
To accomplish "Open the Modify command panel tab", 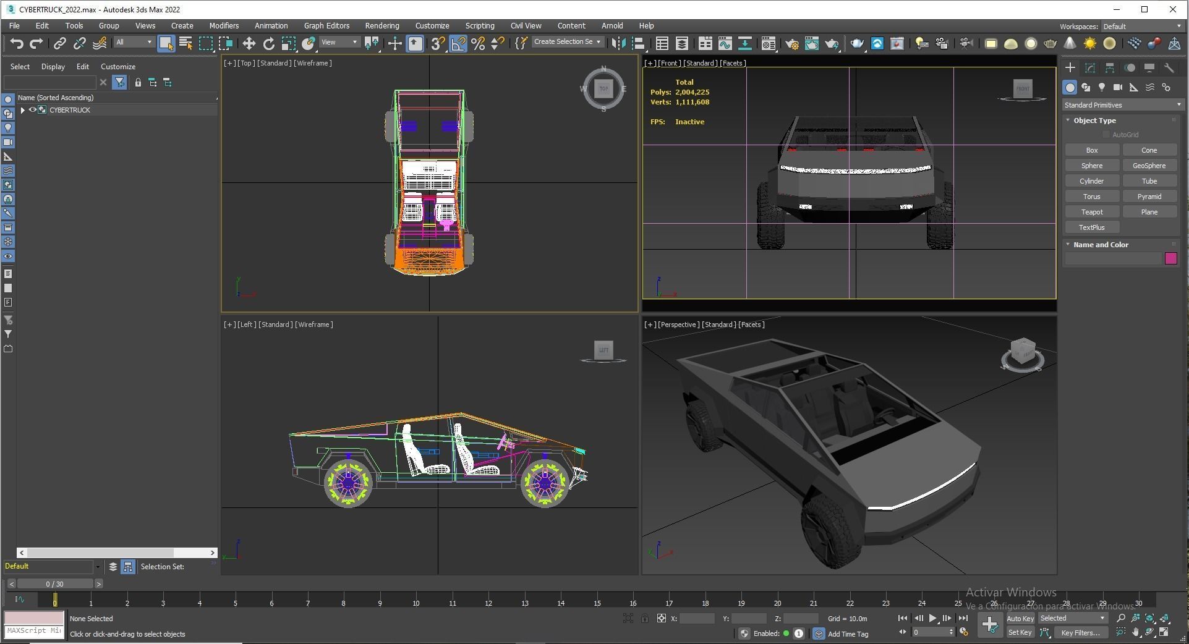I will click(x=1090, y=68).
